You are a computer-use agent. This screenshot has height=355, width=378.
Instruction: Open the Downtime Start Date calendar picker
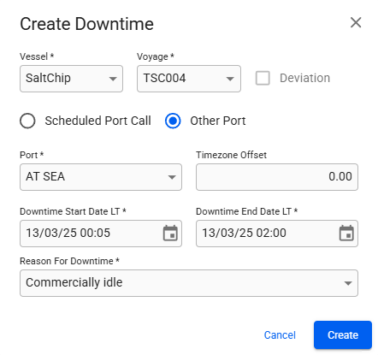tap(170, 233)
